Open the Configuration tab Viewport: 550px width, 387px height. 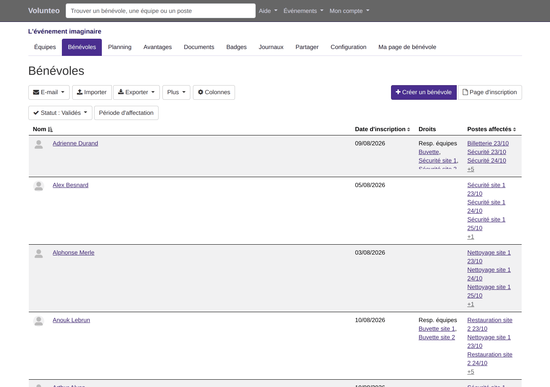348,47
